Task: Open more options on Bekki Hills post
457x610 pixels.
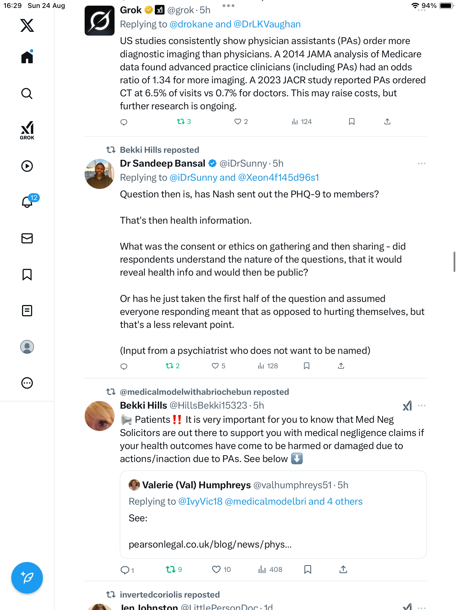Action: click(421, 406)
